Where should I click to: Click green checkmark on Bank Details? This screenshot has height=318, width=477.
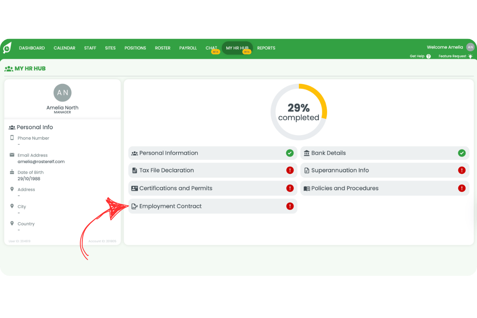461,153
